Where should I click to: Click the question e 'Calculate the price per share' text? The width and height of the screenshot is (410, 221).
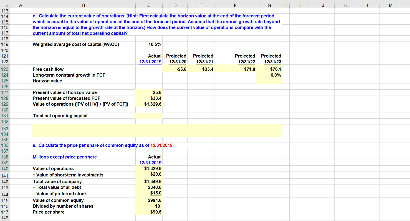point(102,145)
